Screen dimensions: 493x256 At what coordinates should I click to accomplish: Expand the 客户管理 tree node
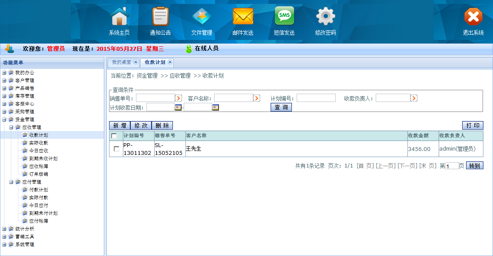[4, 80]
